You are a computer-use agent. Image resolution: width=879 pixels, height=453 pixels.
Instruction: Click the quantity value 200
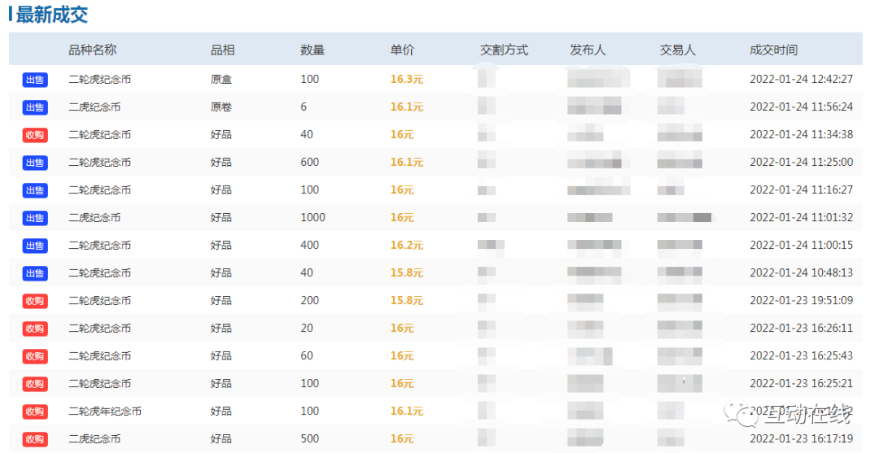point(309,301)
